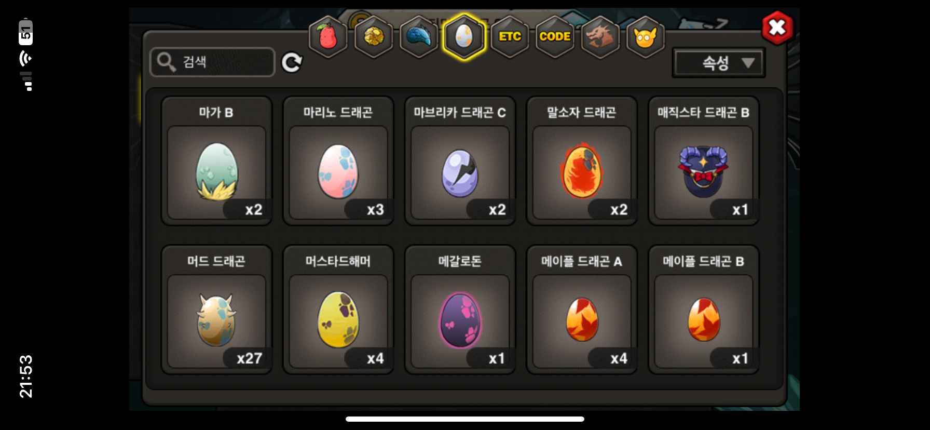Tap the 머드 드래곤 egg x27
This screenshot has width=930, height=430.
(x=217, y=310)
